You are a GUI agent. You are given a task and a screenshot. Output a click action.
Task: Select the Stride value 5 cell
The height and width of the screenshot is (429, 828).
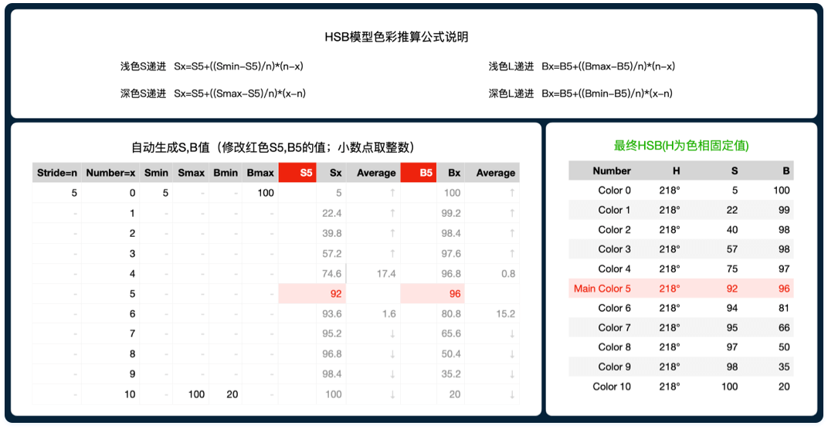[57, 193]
